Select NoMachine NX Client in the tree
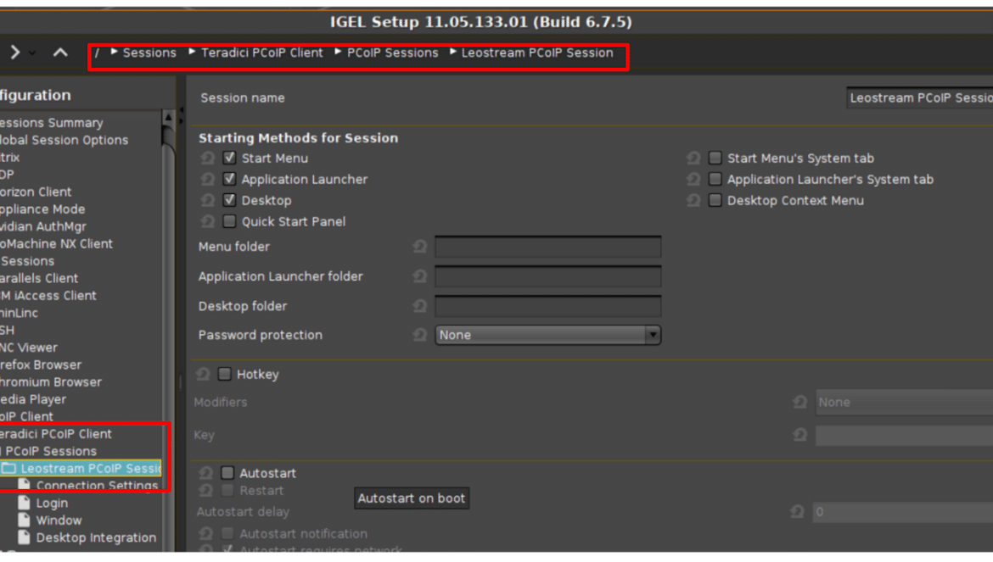 pos(56,243)
